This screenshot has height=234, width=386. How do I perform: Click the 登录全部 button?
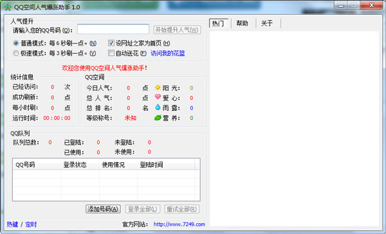click(143, 209)
